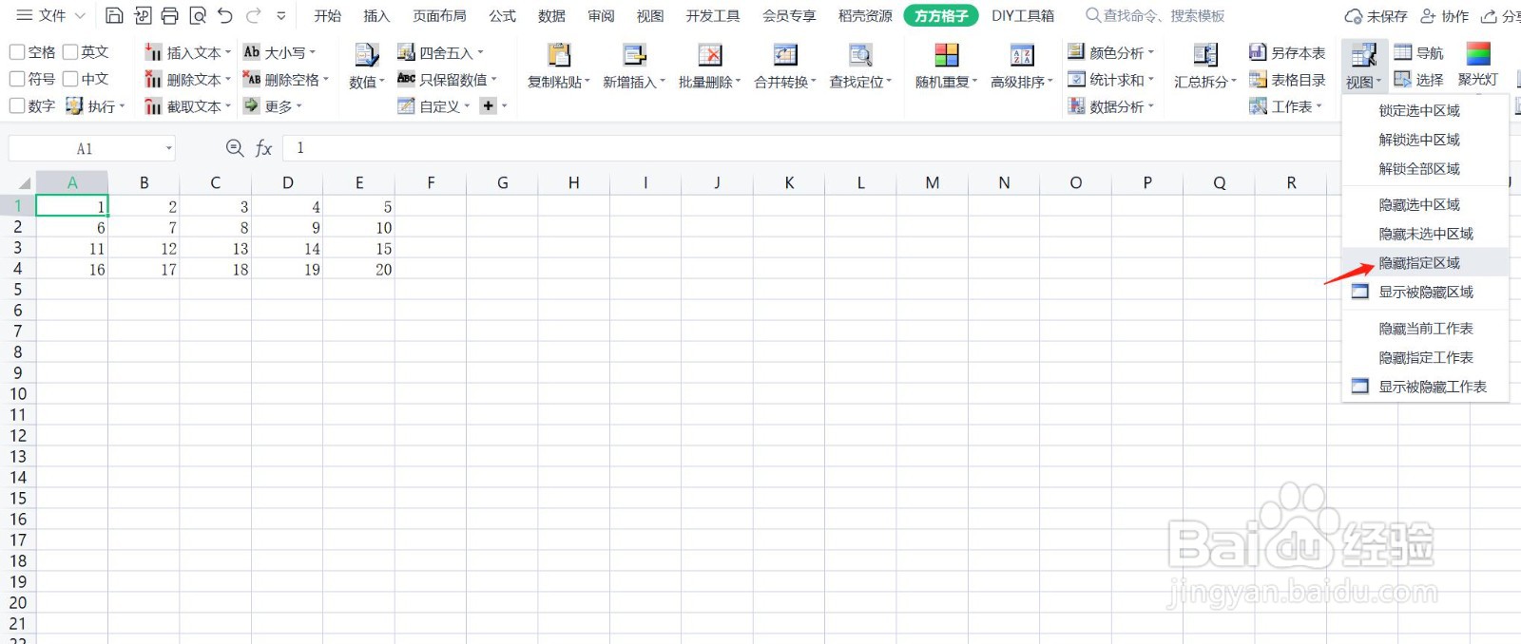Screen dimensions: 1521x644
Task: Click the fx insert function icon
Action: [x=263, y=148]
